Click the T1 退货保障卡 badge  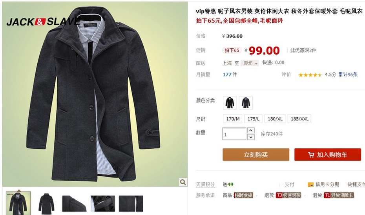339,195
